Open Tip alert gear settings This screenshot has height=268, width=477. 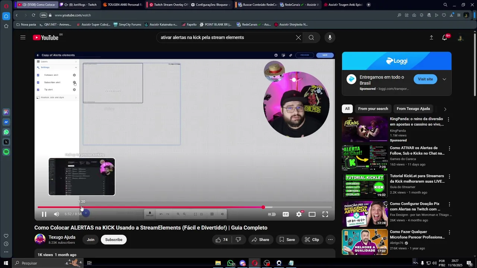(x=74, y=90)
